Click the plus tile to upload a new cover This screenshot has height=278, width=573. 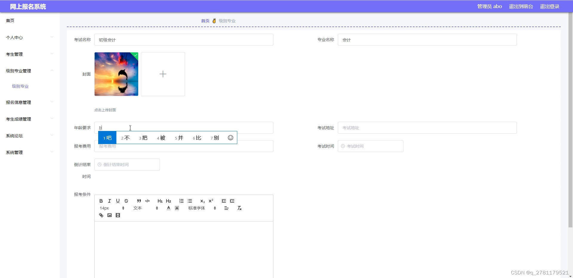click(x=163, y=74)
